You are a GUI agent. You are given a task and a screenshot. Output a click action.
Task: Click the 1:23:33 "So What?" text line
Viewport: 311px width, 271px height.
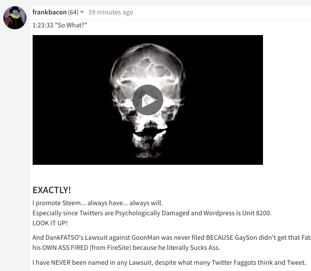60,25
